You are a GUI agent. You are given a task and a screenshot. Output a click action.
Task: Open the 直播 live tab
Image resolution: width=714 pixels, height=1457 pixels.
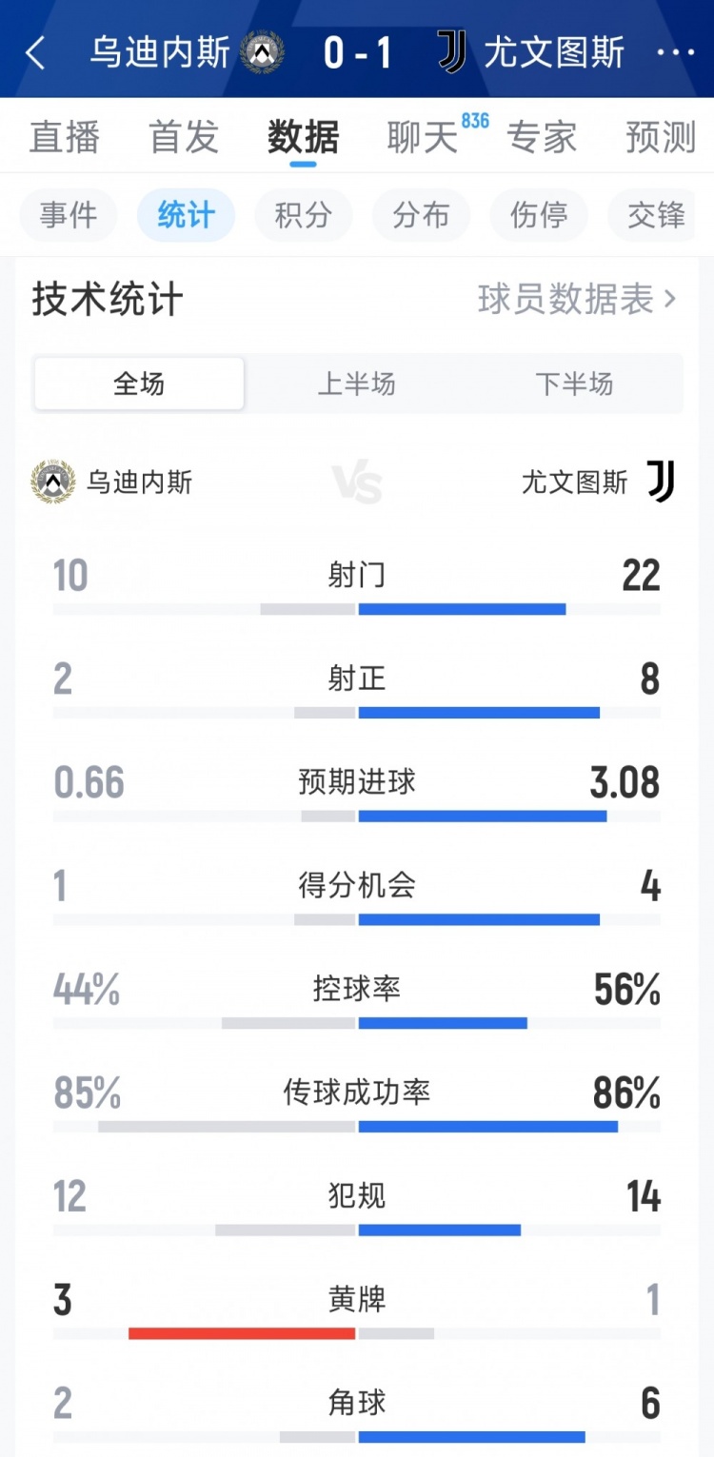click(65, 138)
